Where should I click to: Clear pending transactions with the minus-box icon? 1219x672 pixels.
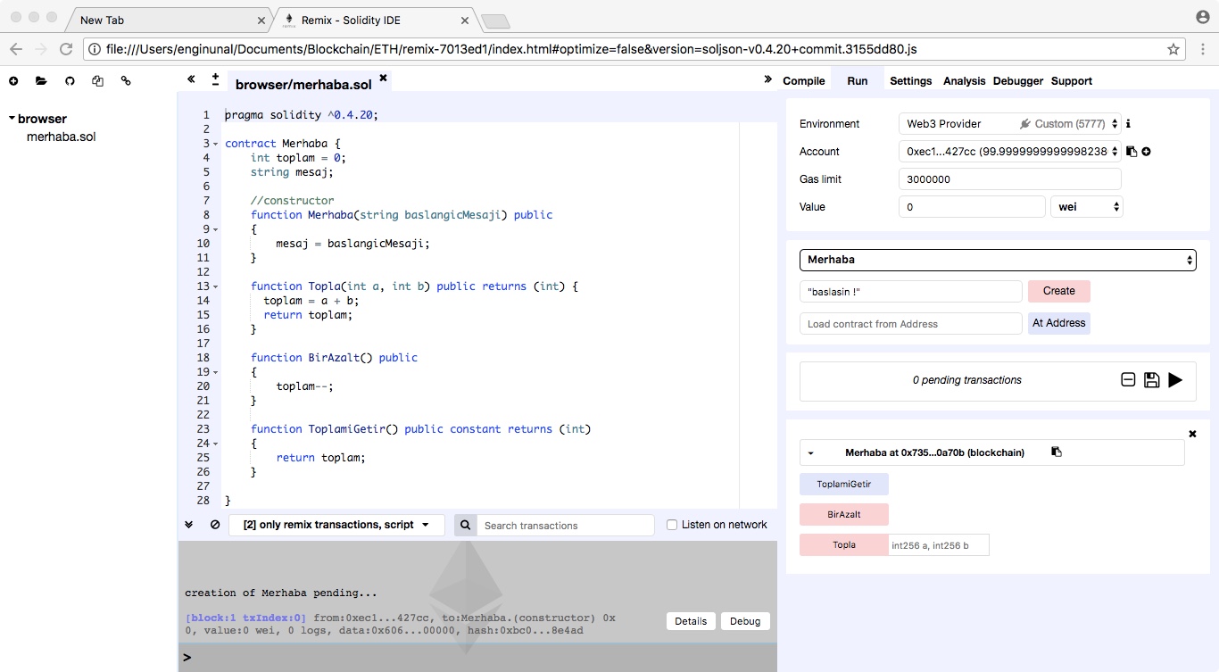point(1128,380)
